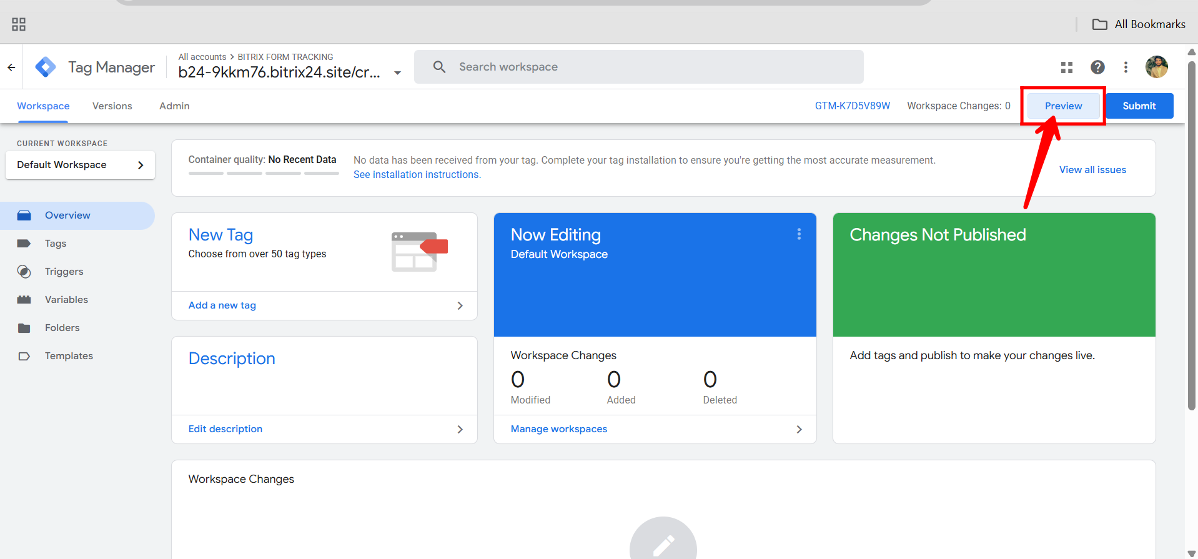The width and height of the screenshot is (1198, 559).
Task: Click the Add a new tag link
Action: [222, 305]
